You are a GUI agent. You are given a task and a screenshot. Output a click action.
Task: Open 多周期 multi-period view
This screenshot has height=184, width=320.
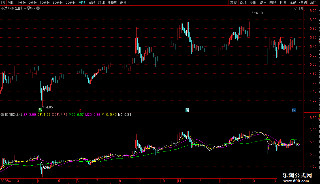[x=112, y=3]
